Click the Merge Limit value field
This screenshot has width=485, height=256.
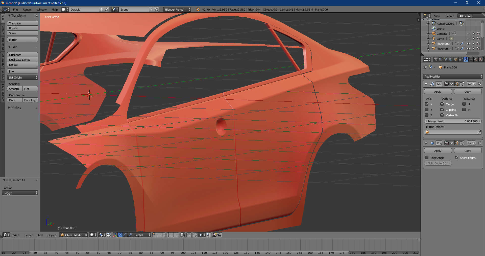453,121
